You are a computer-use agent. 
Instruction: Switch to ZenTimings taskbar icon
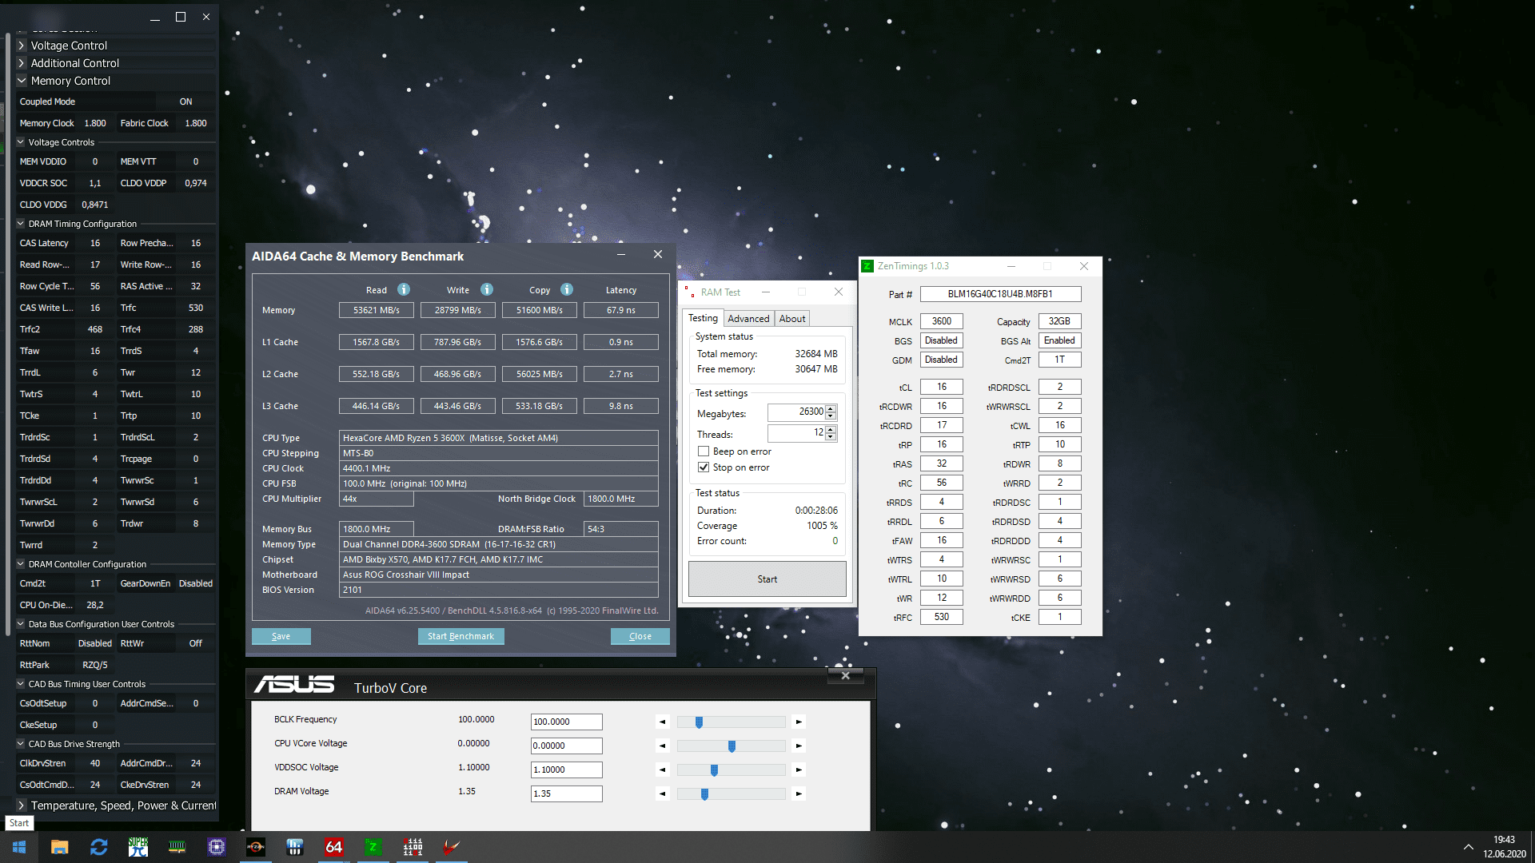(373, 847)
